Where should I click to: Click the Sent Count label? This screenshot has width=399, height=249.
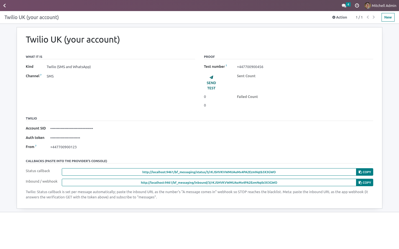point(246,76)
